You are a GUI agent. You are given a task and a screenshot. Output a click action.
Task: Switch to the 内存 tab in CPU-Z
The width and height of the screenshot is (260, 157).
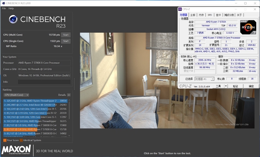201,15
